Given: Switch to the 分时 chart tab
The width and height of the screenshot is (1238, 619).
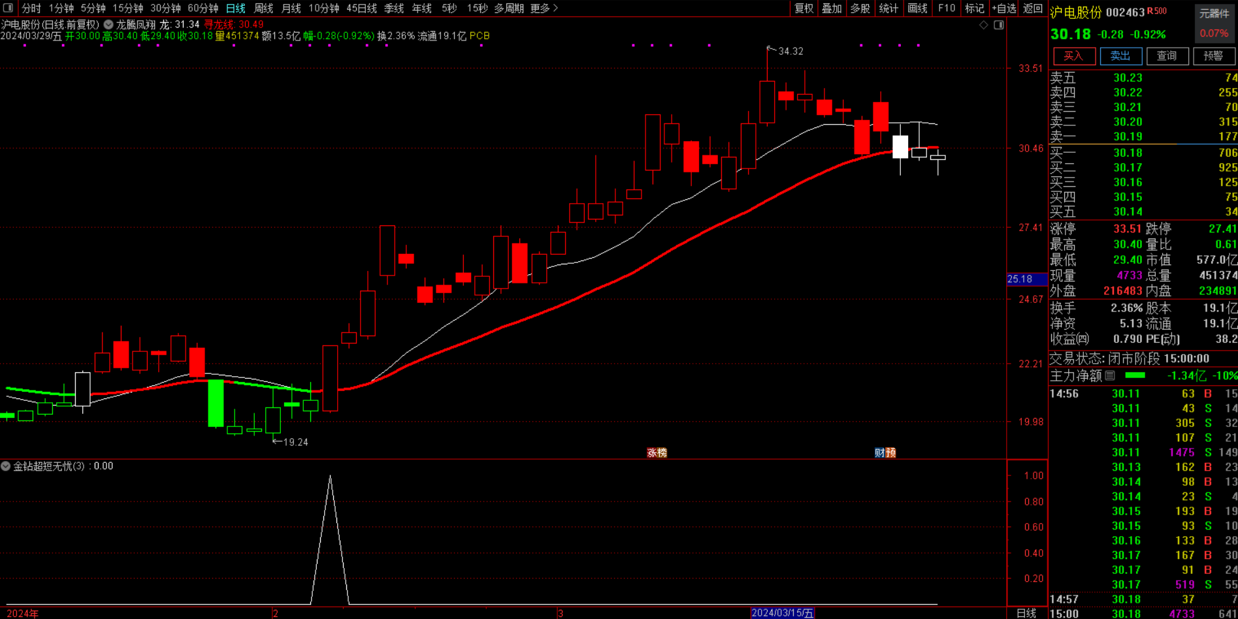Looking at the screenshot, I should [x=31, y=8].
